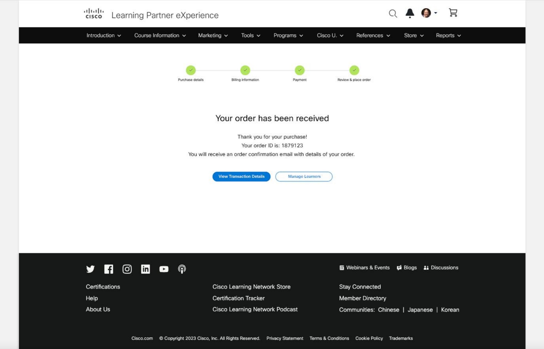
Task: Click the search magnifier icon
Action: pyautogui.click(x=393, y=13)
